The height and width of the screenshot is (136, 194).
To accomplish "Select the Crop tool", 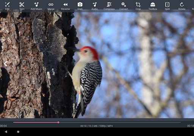I will [138, 6].
